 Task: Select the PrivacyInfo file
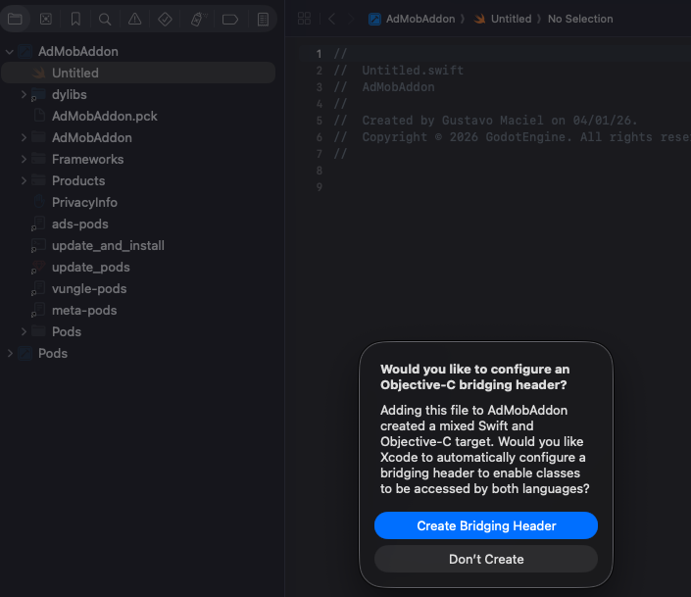[84, 202]
